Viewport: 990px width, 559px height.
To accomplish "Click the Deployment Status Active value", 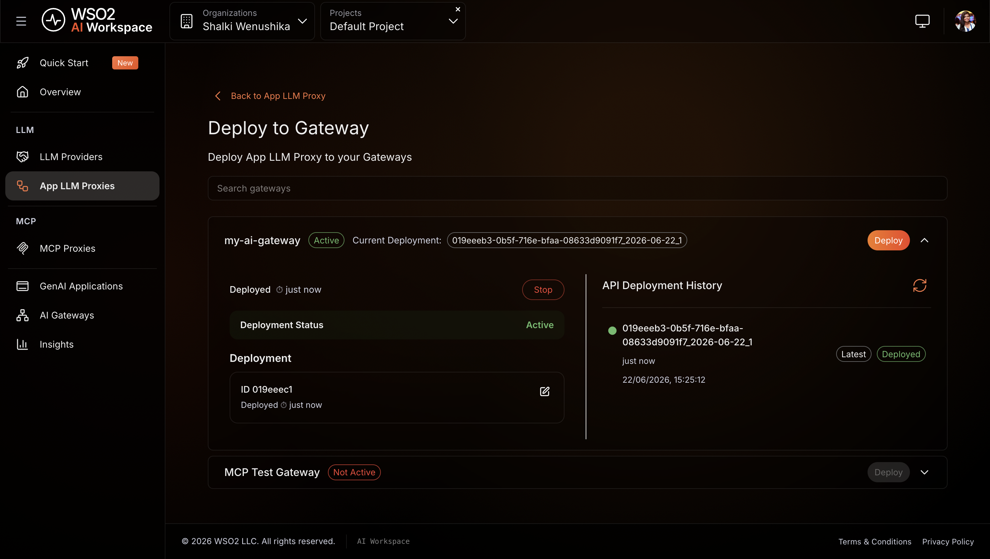I will click(x=540, y=325).
